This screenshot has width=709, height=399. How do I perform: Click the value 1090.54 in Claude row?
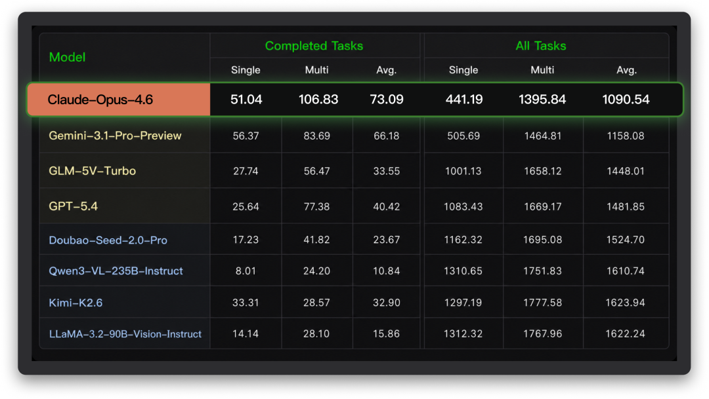[626, 100]
